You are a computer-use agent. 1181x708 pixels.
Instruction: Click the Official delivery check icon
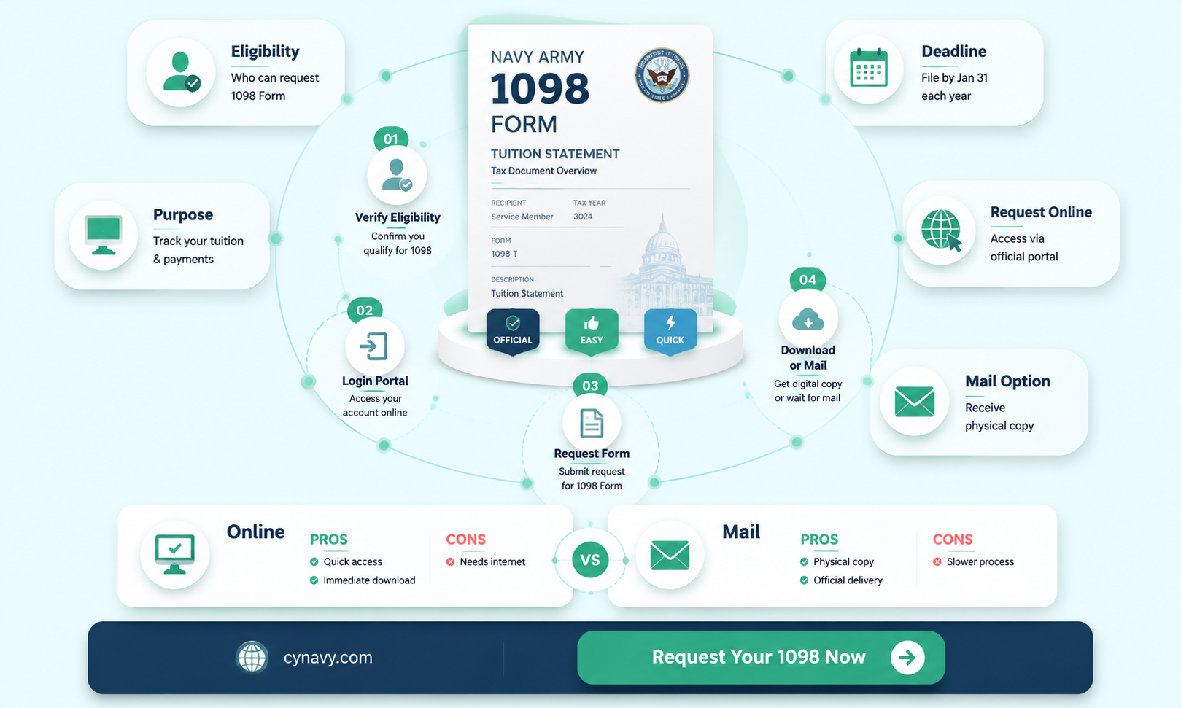click(805, 580)
